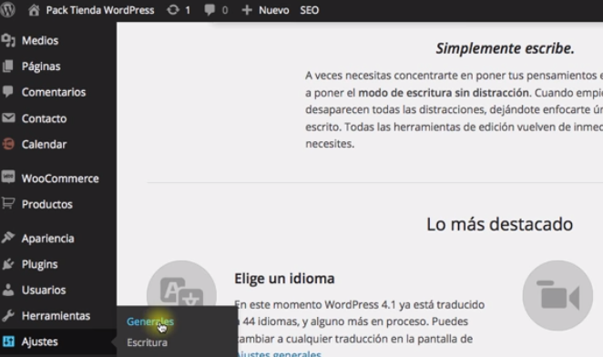Select Generales in the Ajustes submenu
This screenshot has width=603, height=357.
click(150, 321)
